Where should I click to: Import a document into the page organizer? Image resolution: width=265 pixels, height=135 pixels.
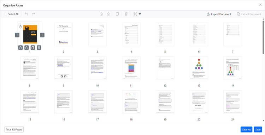coord(219,14)
